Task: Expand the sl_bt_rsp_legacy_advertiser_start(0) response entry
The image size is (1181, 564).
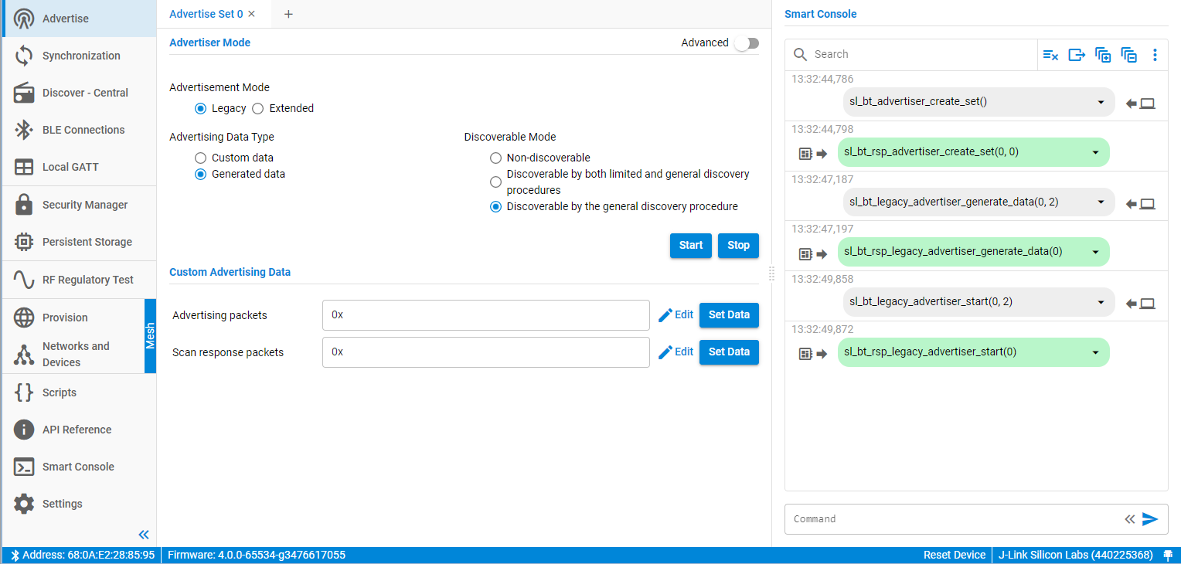Action: 1095,352
